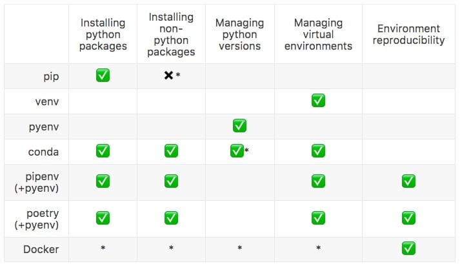The height and width of the screenshot is (266, 460).
Task: Click the Managing virtual environments header
Action: click(318, 34)
